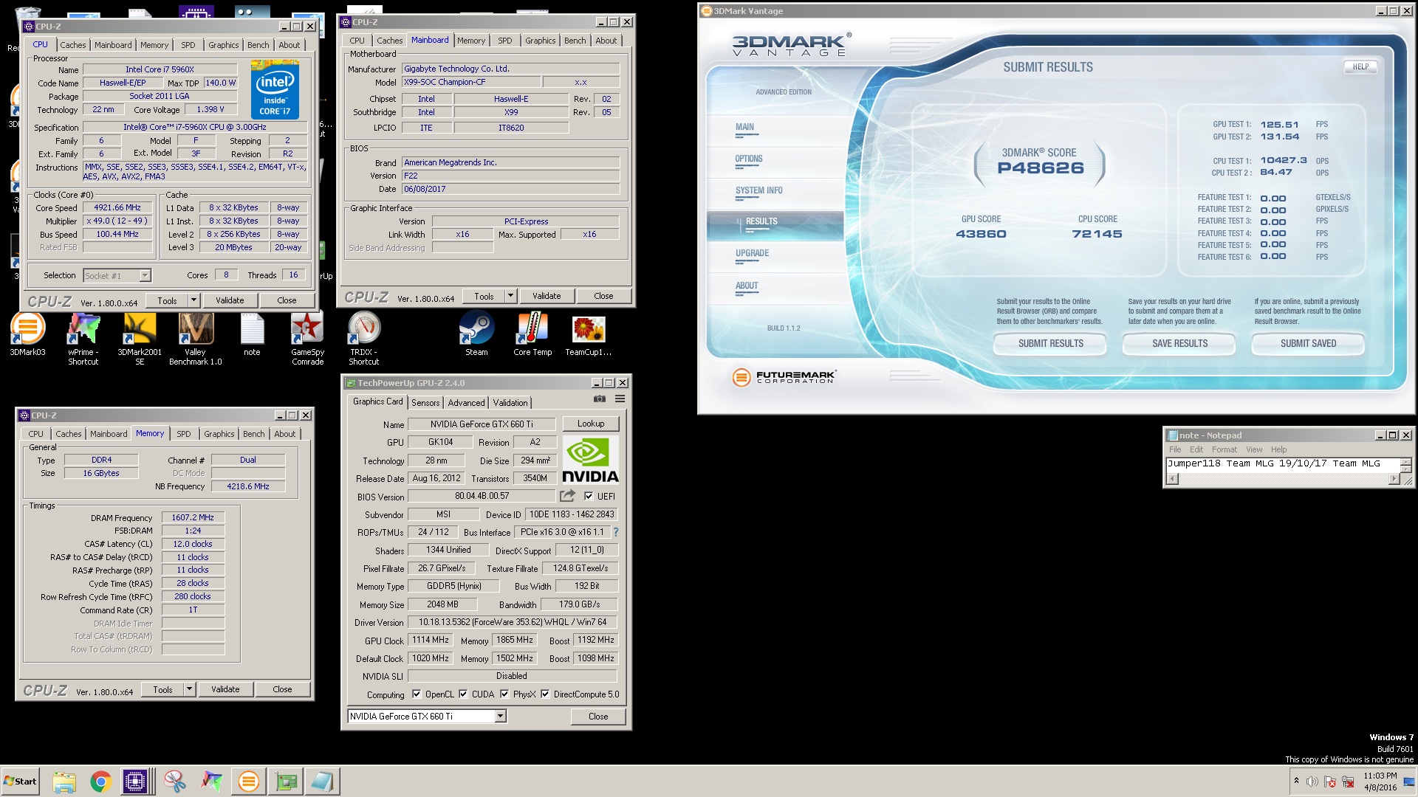Launch Steam from the desktop
The width and height of the screenshot is (1418, 797).
pos(476,334)
